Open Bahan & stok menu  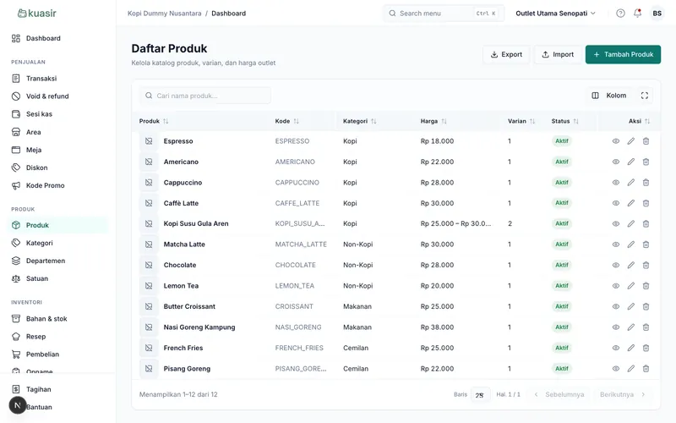57,319
